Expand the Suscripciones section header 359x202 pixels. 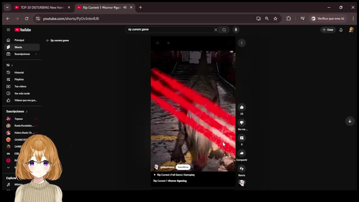click(17, 111)
